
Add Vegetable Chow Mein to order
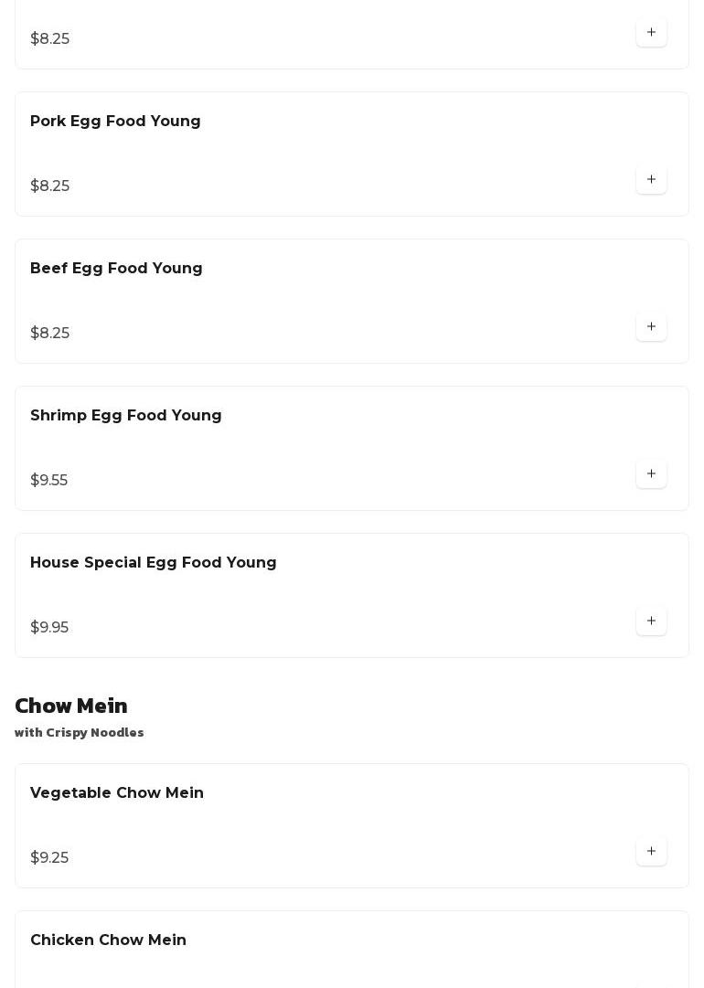tap(651, 852)
